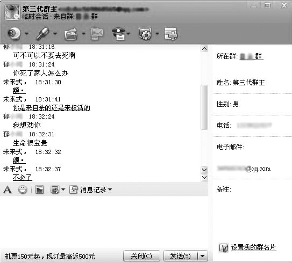
Task: Maximize the chat window
Action: [x=267, y=6]
